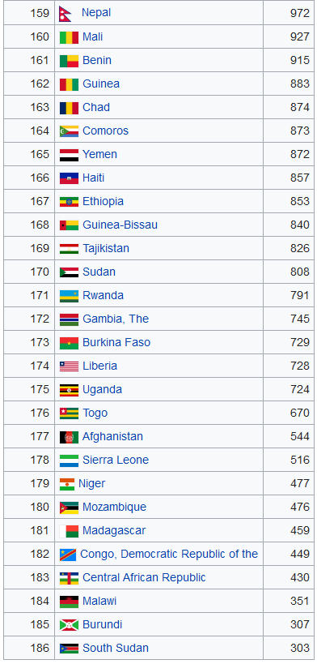
Task: Follow the Guinea-Bissau link
Action: pyautogui.click(x=120, y=225)
